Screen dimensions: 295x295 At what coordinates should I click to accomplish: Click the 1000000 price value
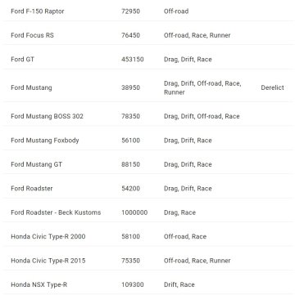point(134,212)
